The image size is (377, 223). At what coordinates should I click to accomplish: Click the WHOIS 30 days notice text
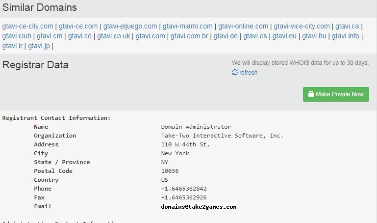click(x=300, y=63)
